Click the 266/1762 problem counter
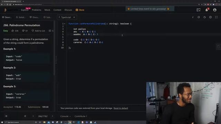Screen dimensions: 221x124 coord(43,116)
